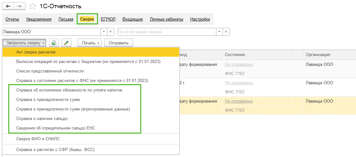Choose Справка об исполнении обязанности по уплате налогов
The width and height of the screenshot is (356, 157).
point(91,90)
